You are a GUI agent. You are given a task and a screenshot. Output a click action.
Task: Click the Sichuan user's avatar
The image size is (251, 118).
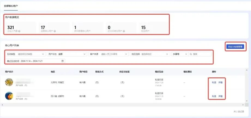tap(9, 96)
